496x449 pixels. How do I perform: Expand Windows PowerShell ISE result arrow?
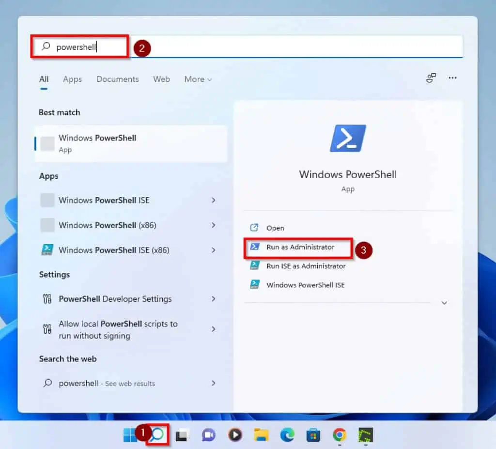click(x=213, y=200)
